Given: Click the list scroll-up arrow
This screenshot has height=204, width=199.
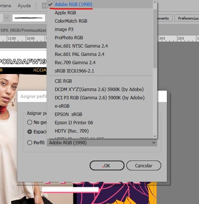Looking at the screenshot, I should click(x=155, y=2).
